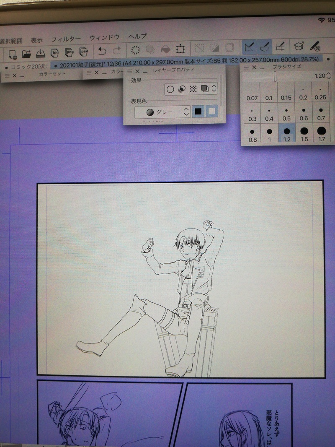Open a file with the folder icon
The image size is (335, 447).
pyautogui.click(x=26, y=54)
